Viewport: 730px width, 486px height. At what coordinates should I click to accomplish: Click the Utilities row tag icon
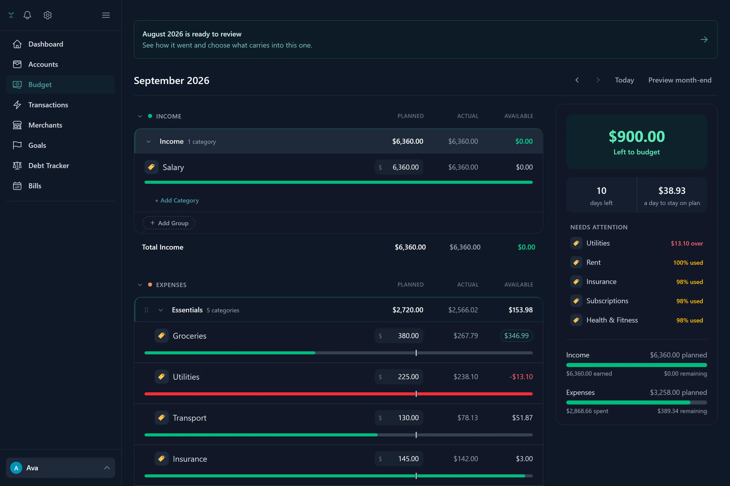coord(162,377)
